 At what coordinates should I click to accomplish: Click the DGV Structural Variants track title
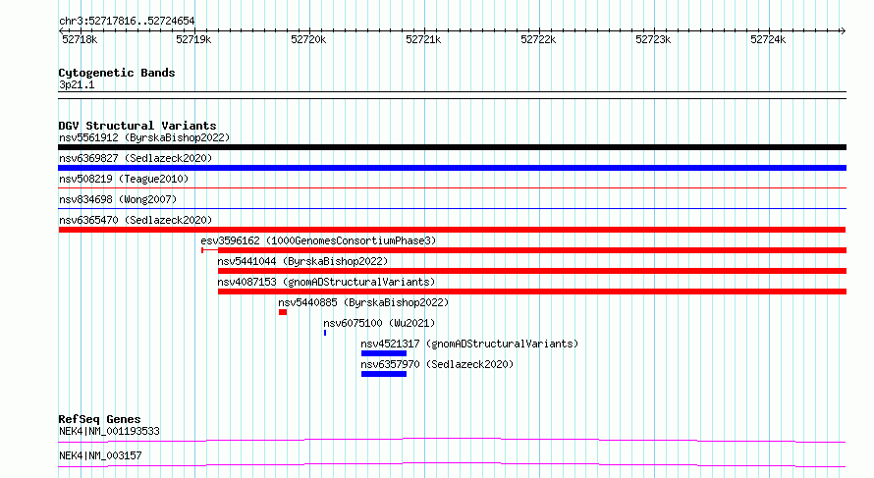[x=137, y=126]
